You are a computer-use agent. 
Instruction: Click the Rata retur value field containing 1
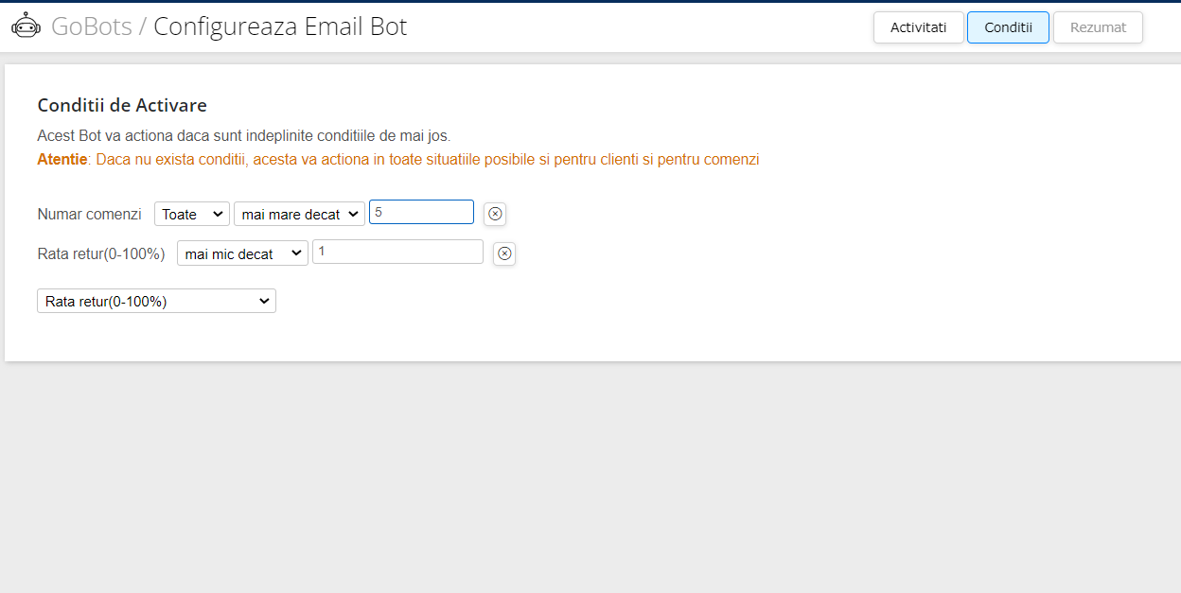click(x=397, y=252)
